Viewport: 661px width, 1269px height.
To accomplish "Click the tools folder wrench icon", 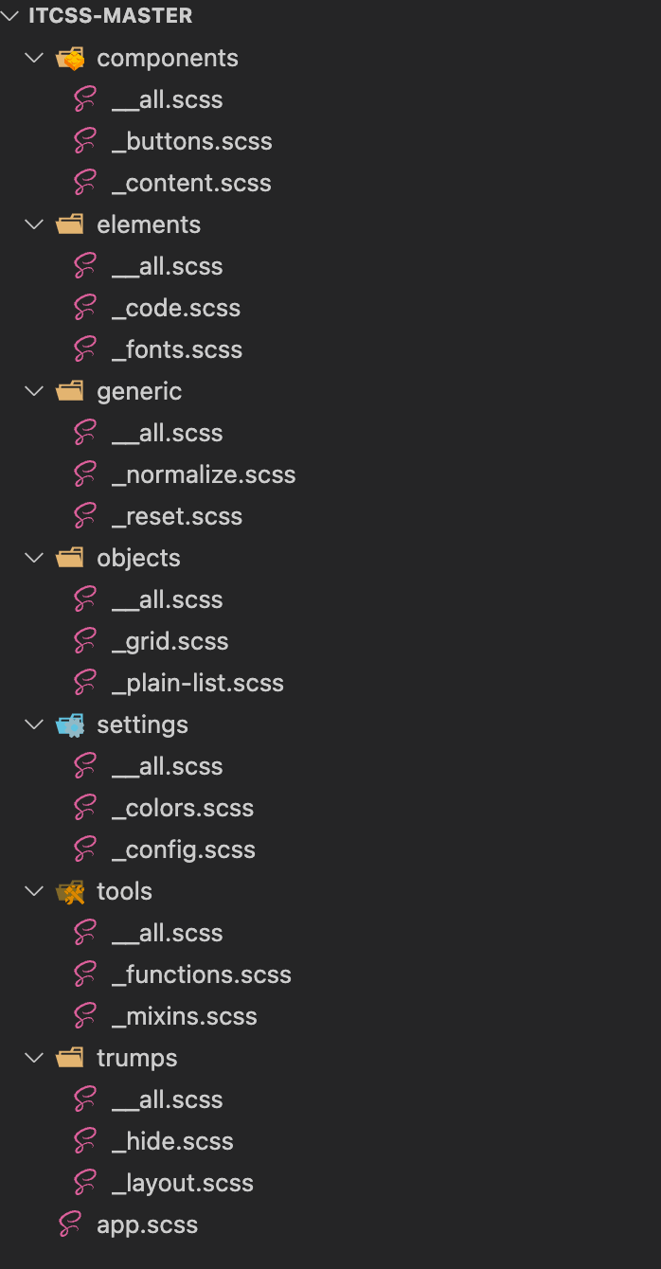I will tap(70, 892).
